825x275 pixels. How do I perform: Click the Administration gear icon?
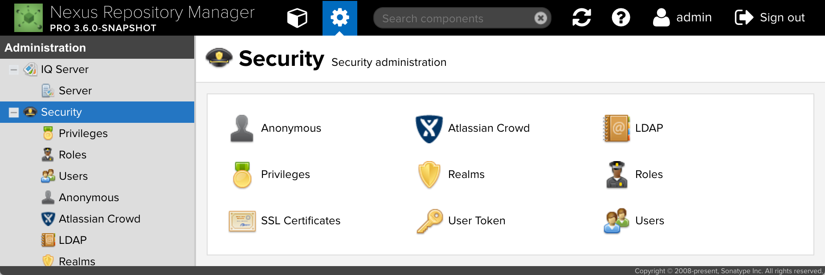(339, 18)
